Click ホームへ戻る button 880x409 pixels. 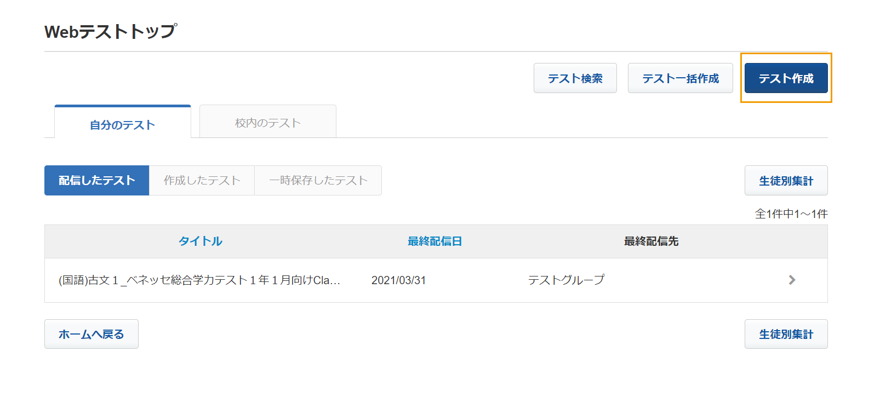coord(92,334)
